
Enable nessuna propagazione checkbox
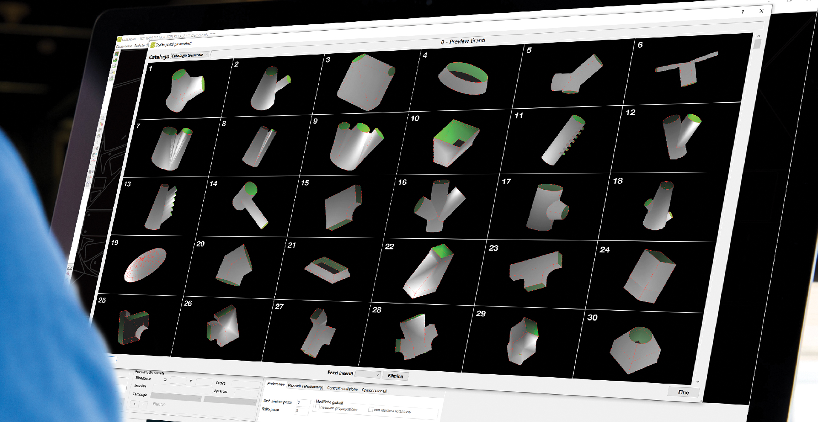317,407
